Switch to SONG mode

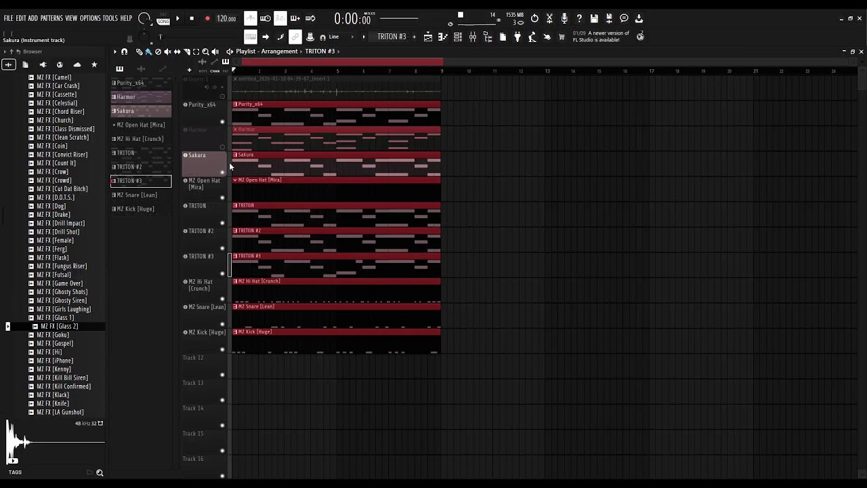(163, 22)
